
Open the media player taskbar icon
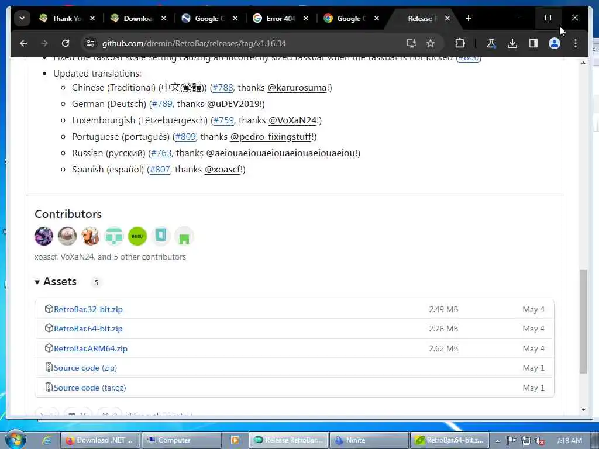tap(235, 440)
